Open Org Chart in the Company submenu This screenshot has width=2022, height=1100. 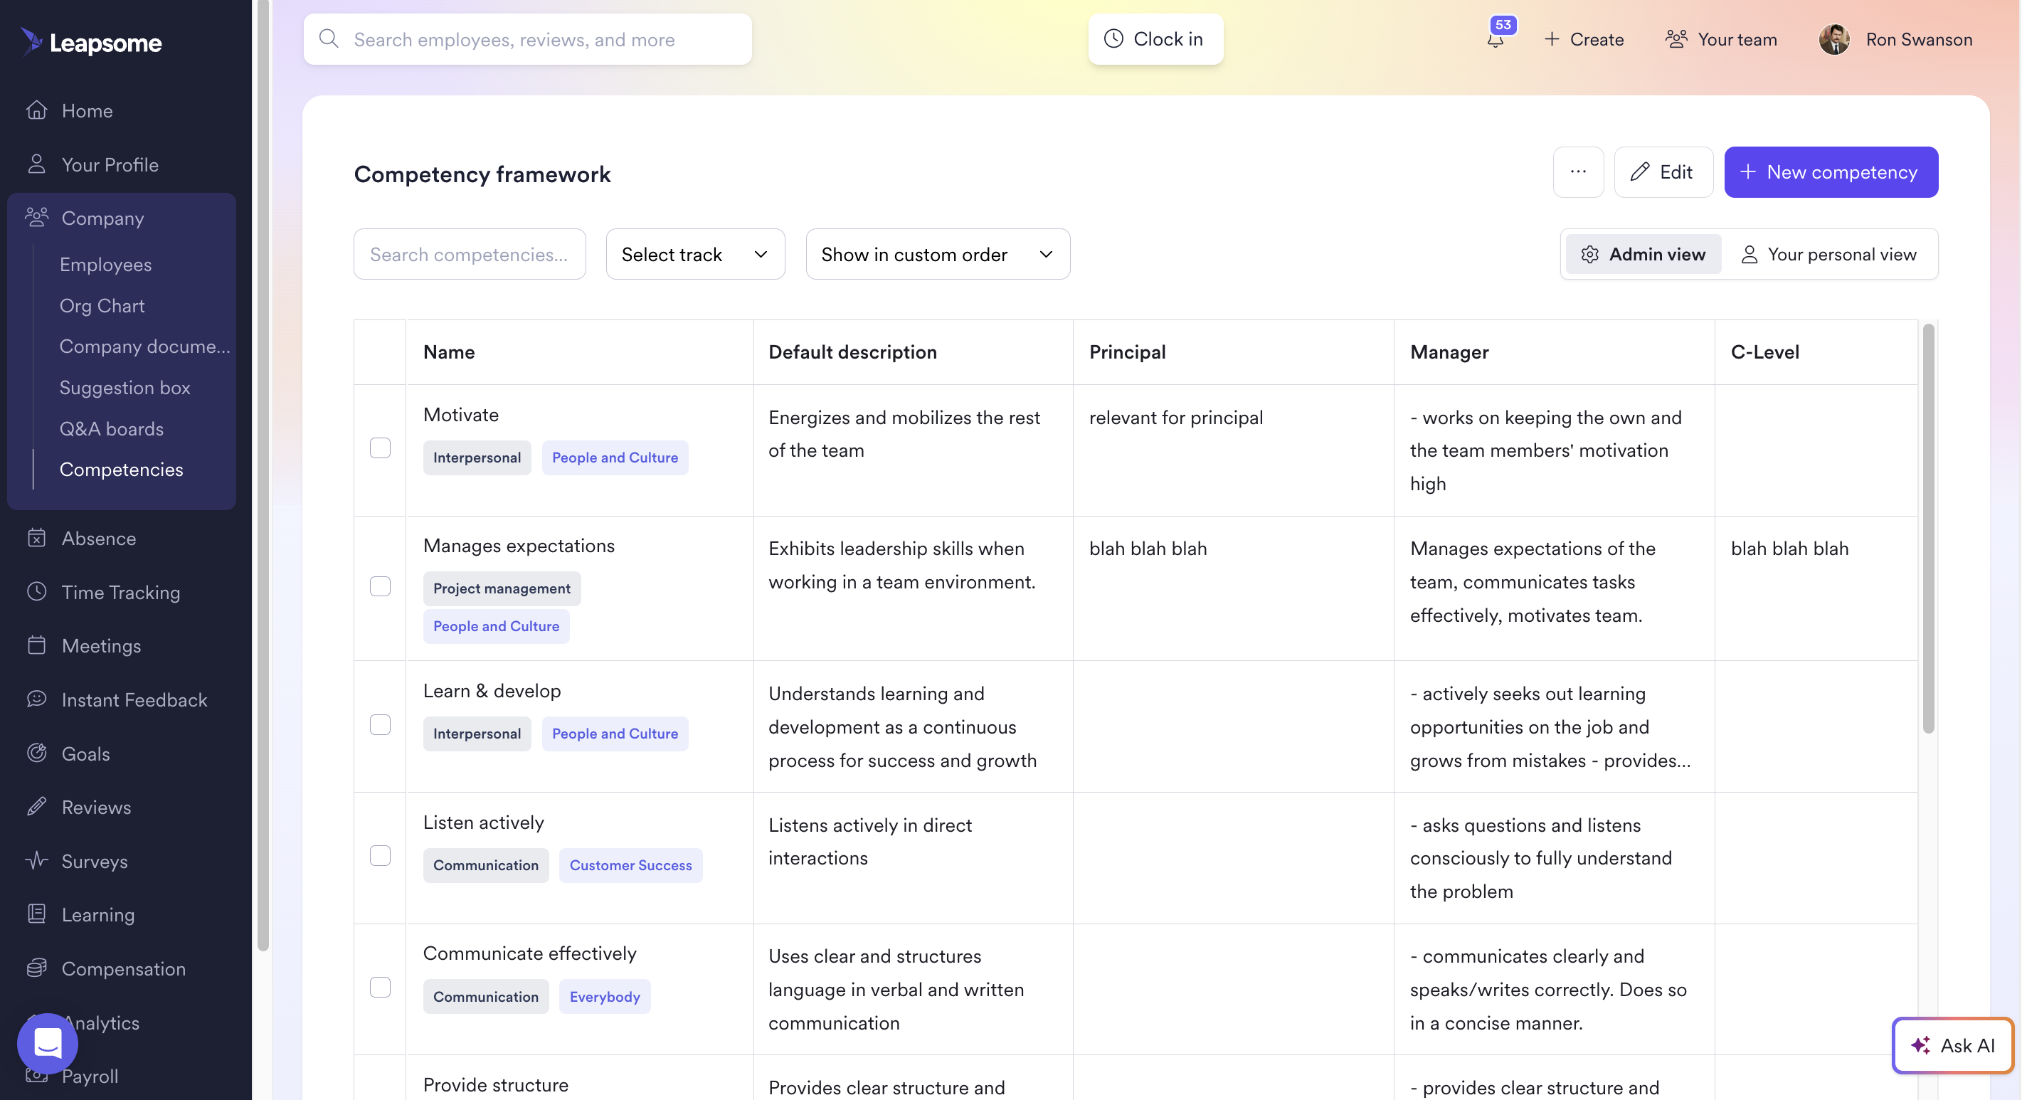tap(102, 305)
